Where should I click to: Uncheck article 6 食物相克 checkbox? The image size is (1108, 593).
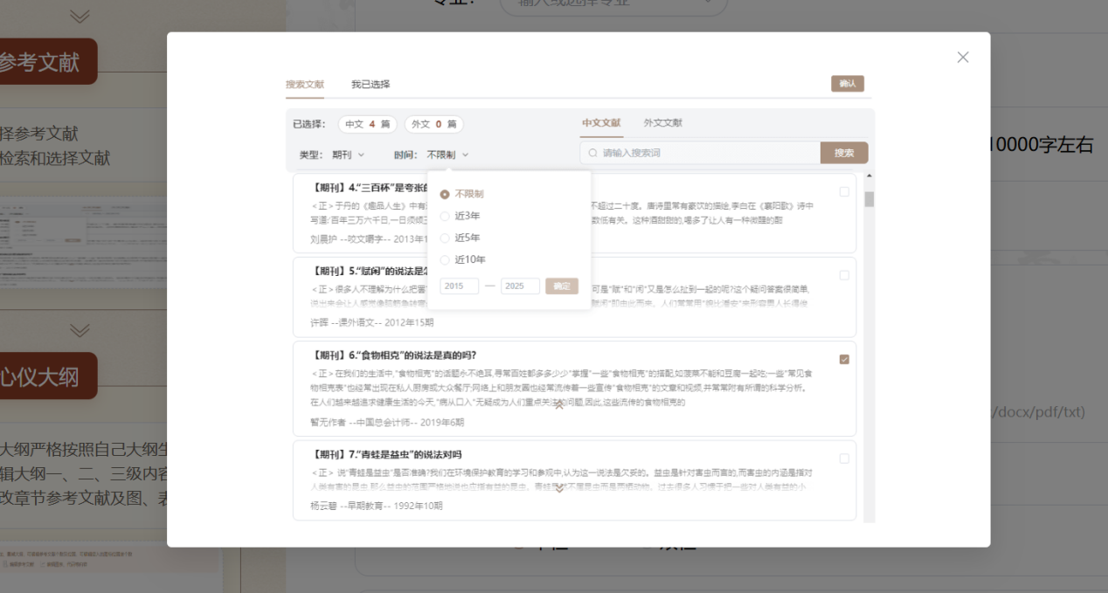[844, 359]
